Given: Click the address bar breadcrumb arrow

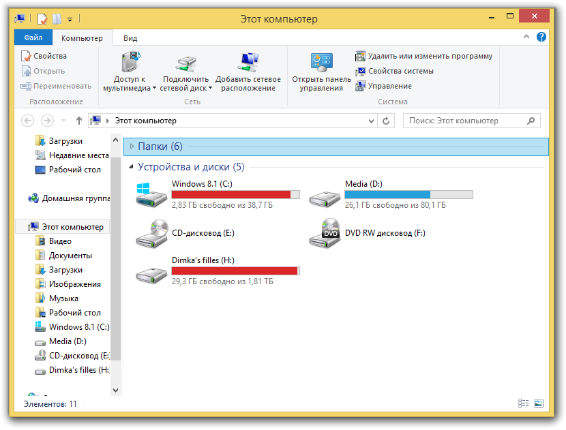Looking at the screenshot, I should click(x=108, y=121).
